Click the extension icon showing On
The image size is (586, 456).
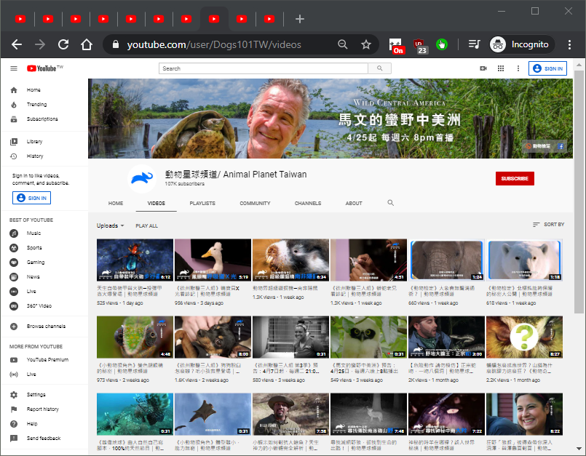(x=396, y=46)
